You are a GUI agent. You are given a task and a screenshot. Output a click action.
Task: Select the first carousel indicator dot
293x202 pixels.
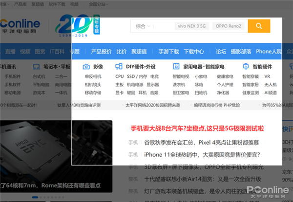[x=35, y=197]
